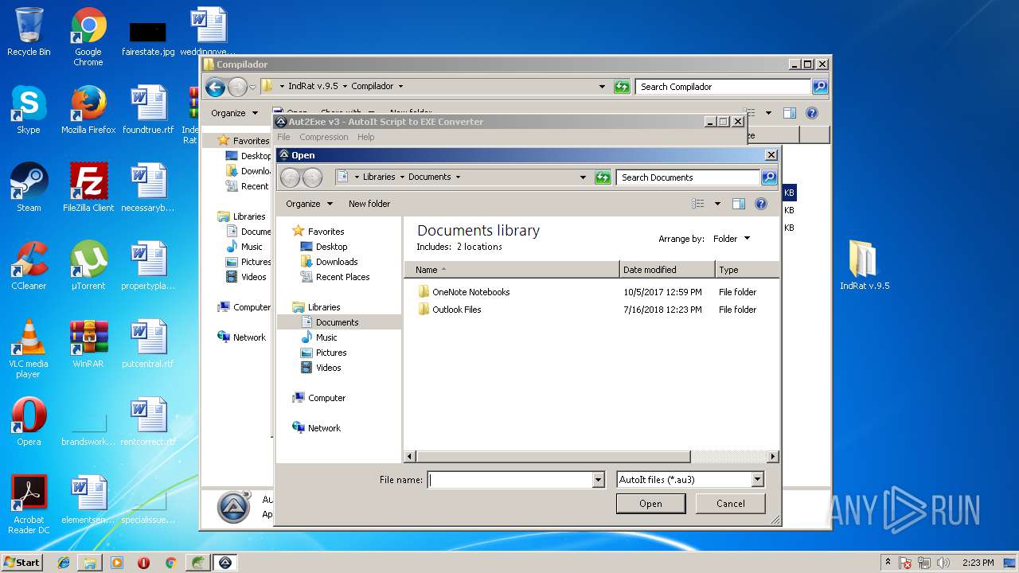The width and height of the screenshot is (1019, 573).
Task: Open the Recycle Bin desktop icon
Action: click(x=29, y=32)
